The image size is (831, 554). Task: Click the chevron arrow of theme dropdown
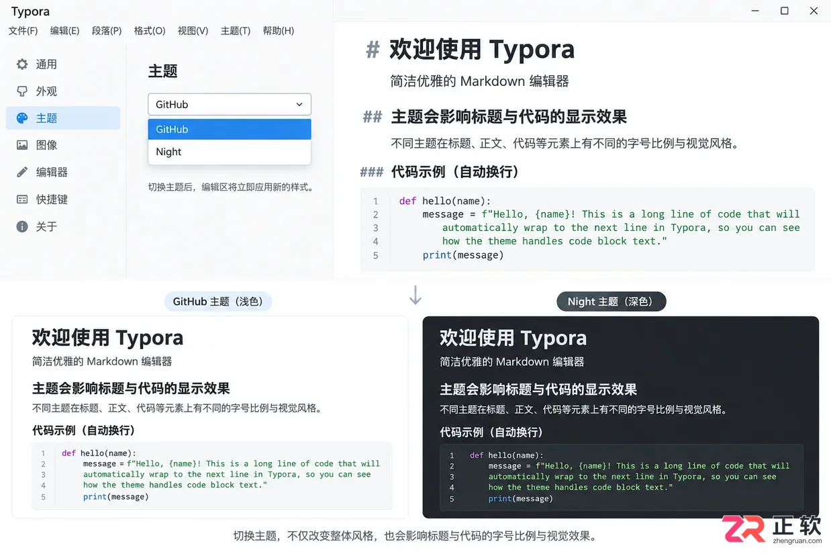coord(299,105)
